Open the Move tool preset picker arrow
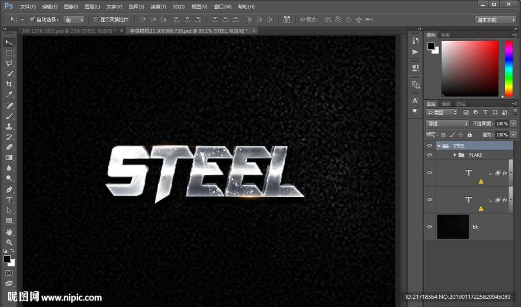521x307 pixels. [22, 20]
